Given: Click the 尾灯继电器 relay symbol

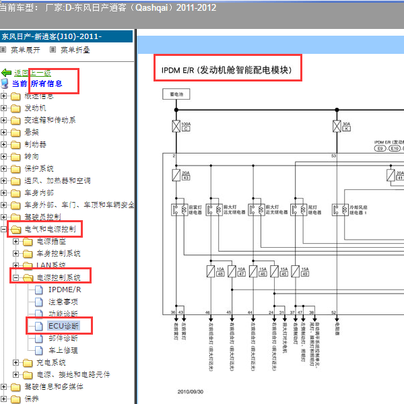Looking at the screenshot, I should point(298,209).
